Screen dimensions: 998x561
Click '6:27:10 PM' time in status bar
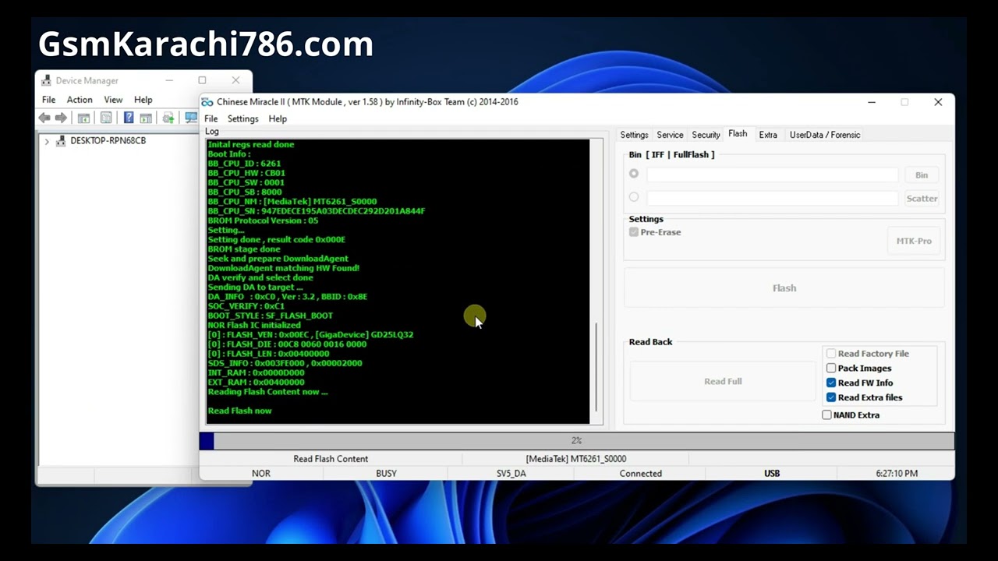[896, 474]
